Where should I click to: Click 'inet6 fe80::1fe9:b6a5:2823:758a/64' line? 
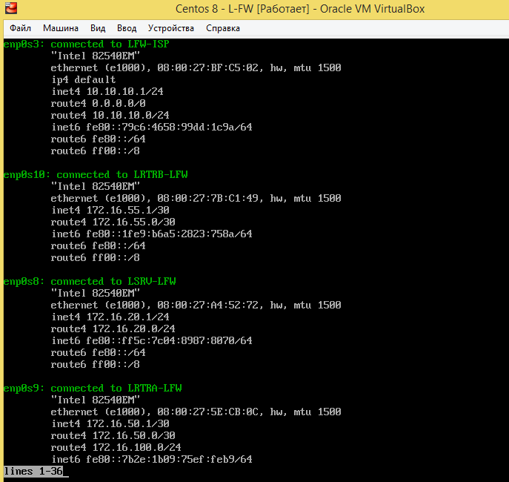click(152, 234)
